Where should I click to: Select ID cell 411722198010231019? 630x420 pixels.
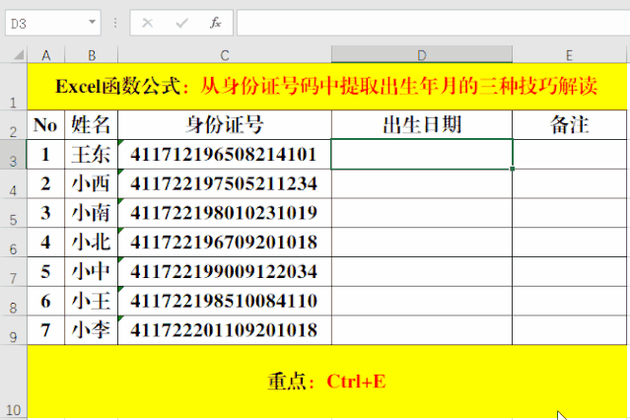[x=225, y=213]
